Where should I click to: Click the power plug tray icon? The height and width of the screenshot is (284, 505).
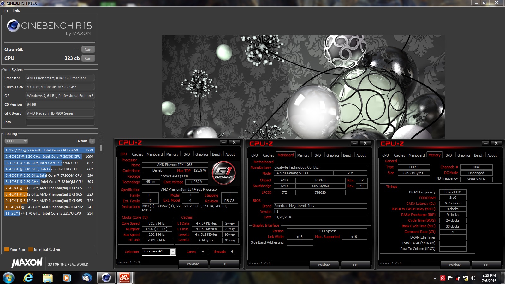458,278
